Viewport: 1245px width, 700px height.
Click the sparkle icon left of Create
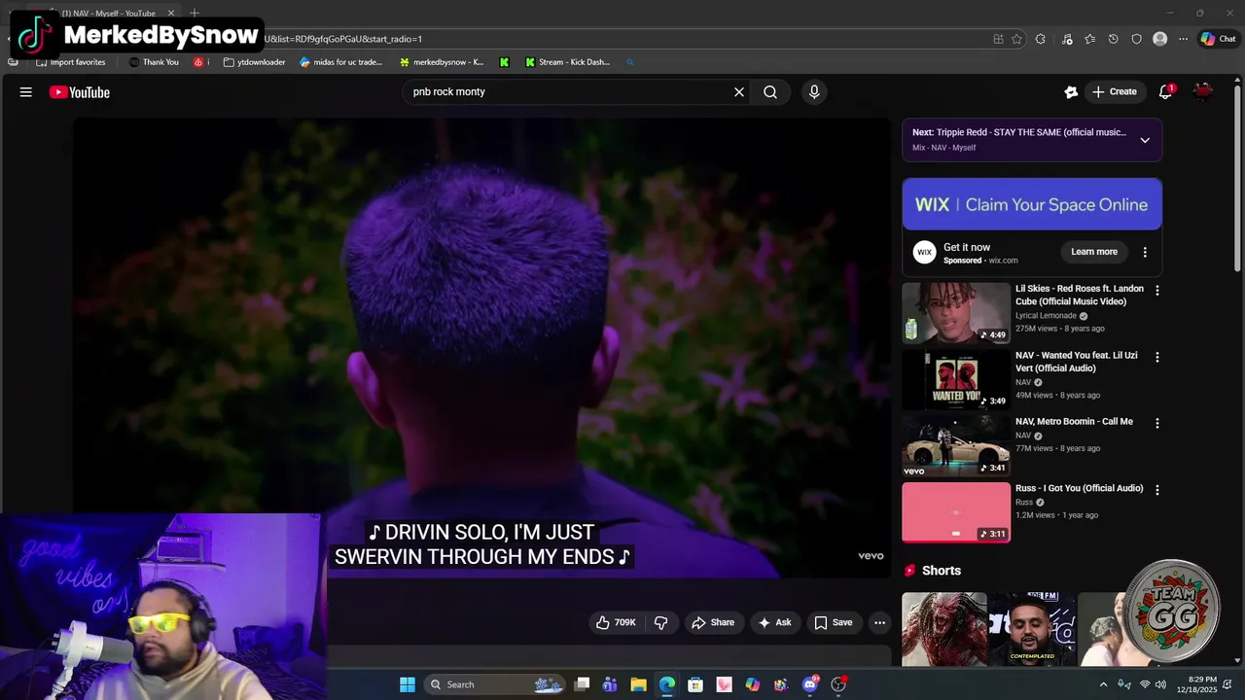[1071, 92]
